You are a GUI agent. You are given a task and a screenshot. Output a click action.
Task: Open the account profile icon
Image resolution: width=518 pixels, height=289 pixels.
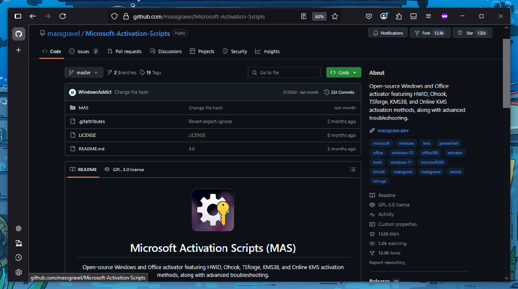pos(384,16)
